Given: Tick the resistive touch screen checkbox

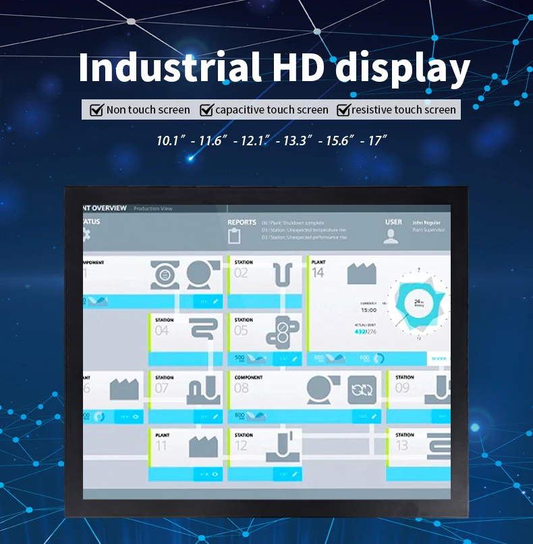Looking at the screenshot, I should pos(344,110).
